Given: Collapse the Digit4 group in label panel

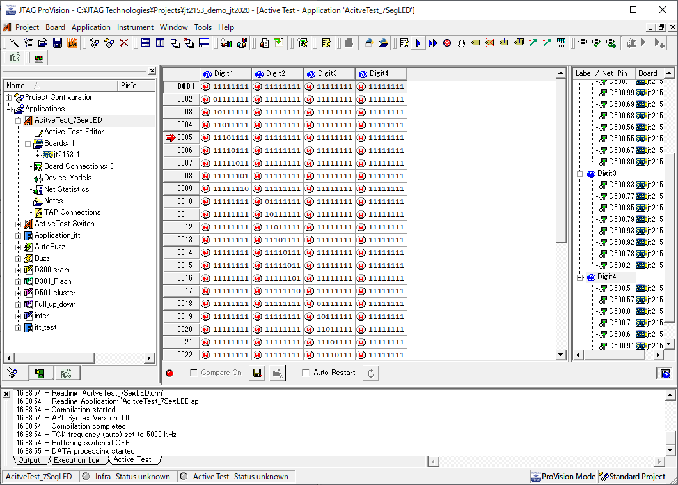Looking at the screenshot, I should tap(580, 277).
